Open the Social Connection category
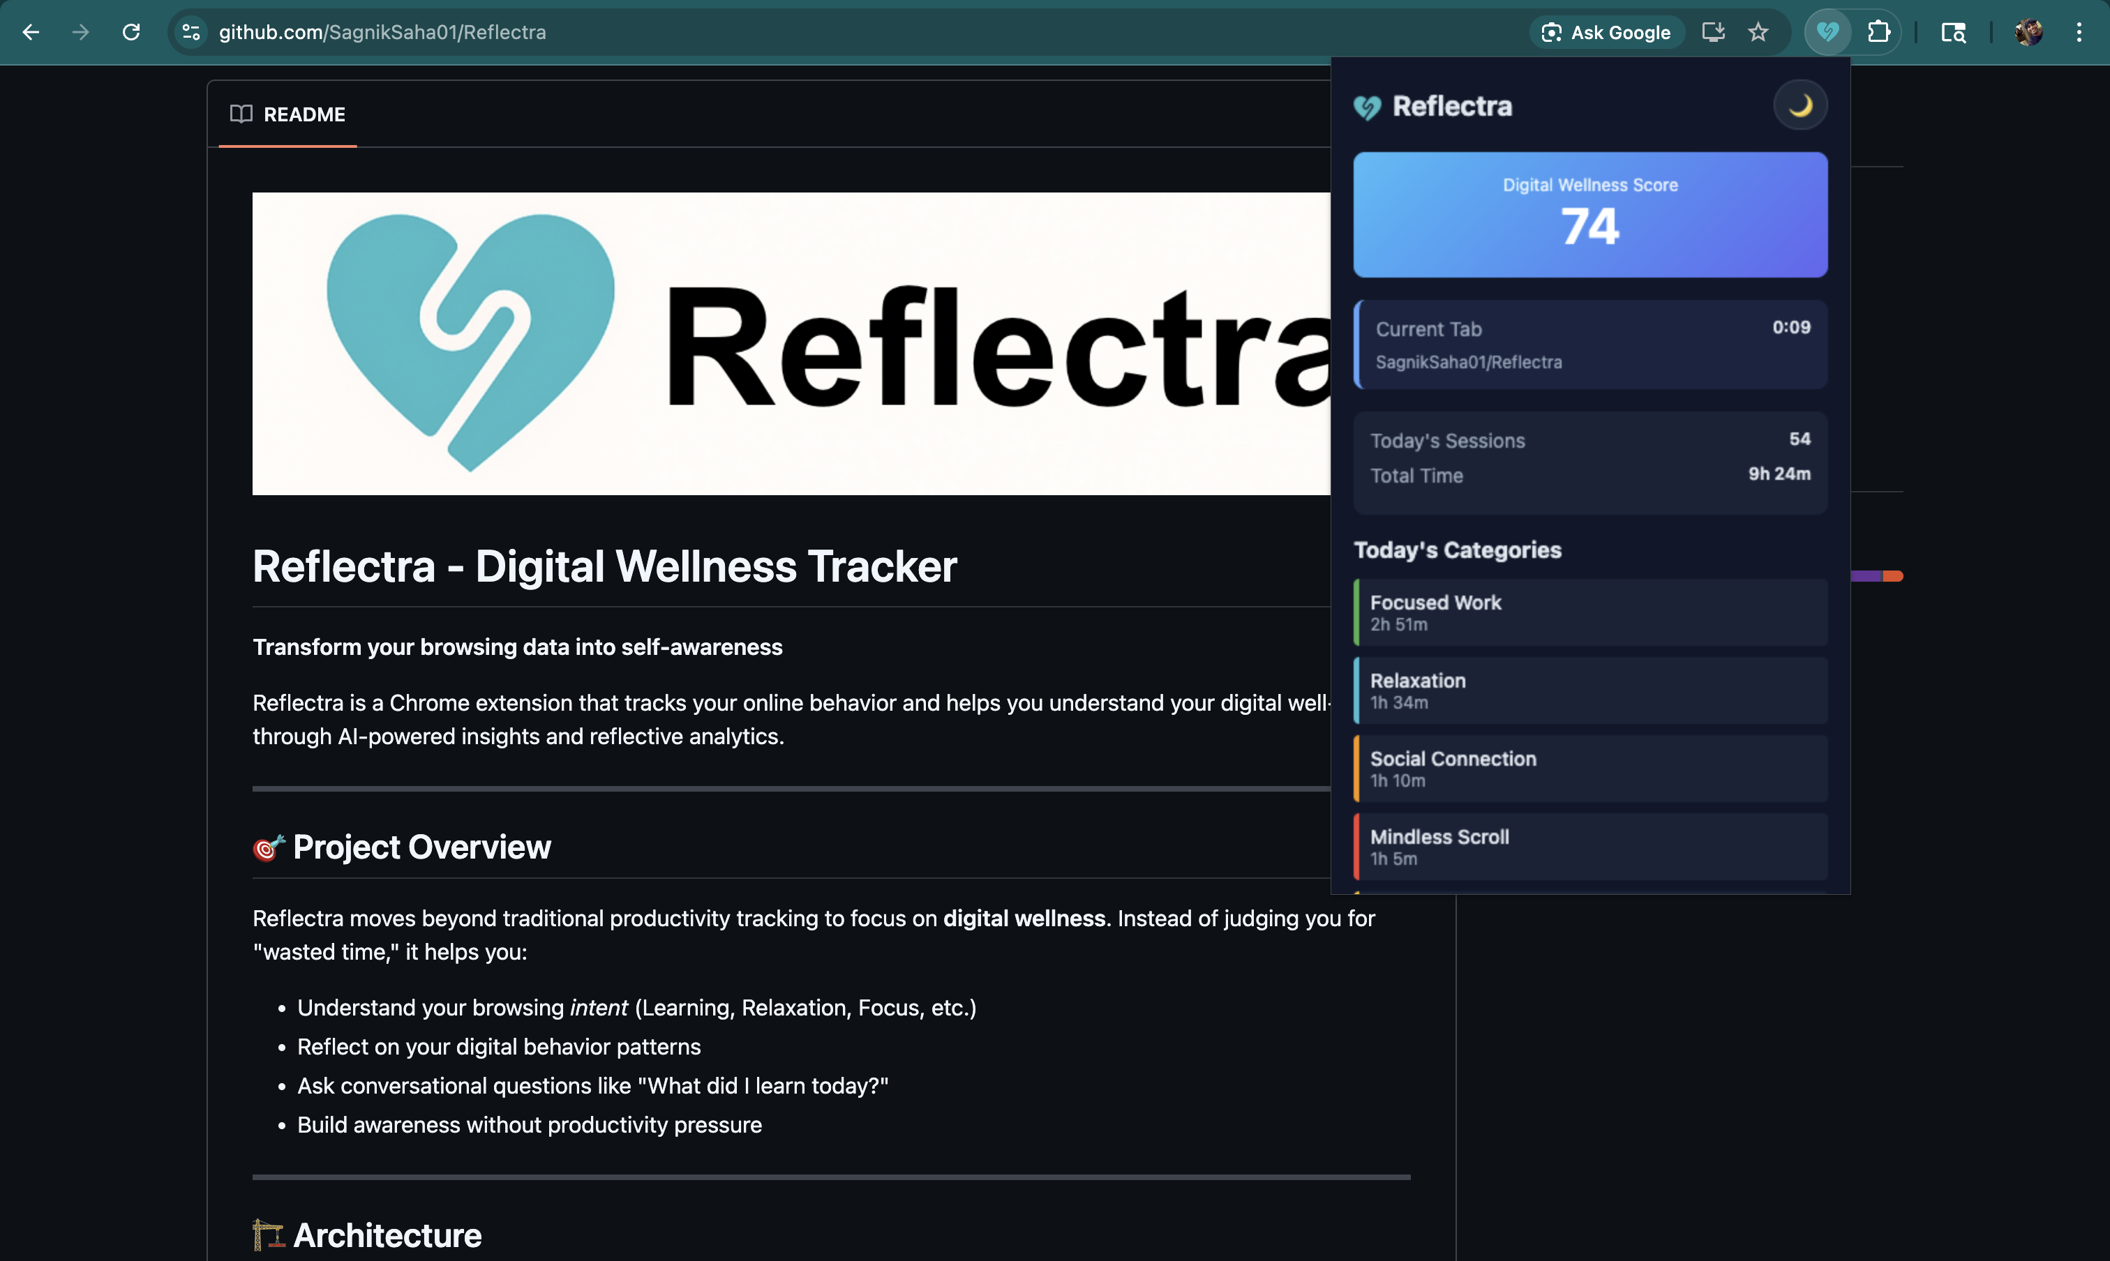2110x1261 pixels. click(1589, 768)
